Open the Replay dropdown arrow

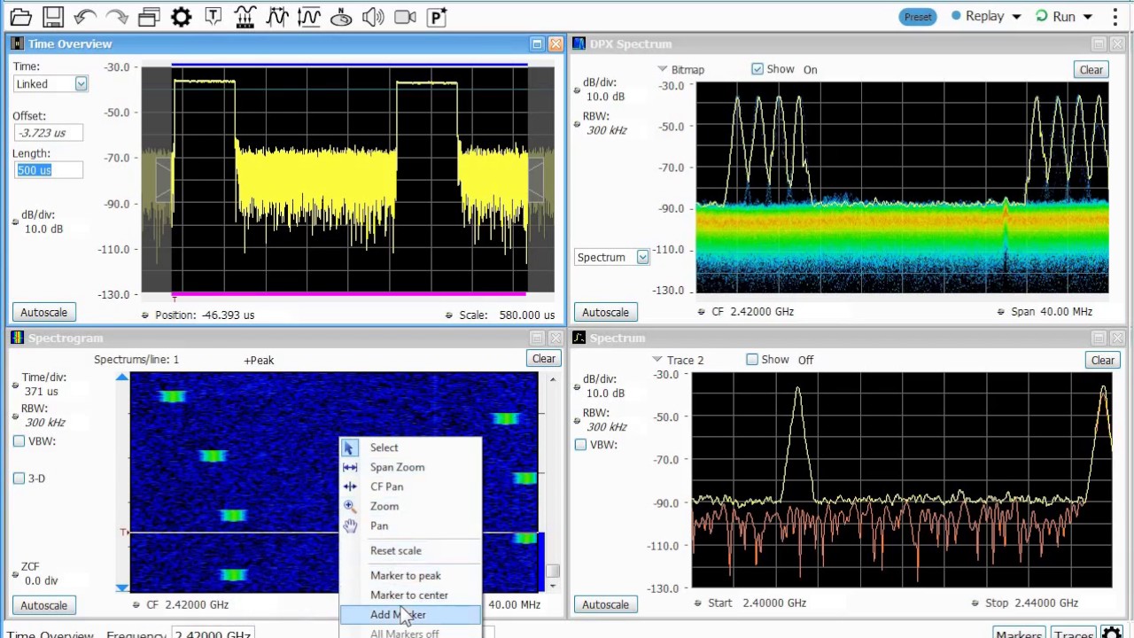click(1016, 17)
